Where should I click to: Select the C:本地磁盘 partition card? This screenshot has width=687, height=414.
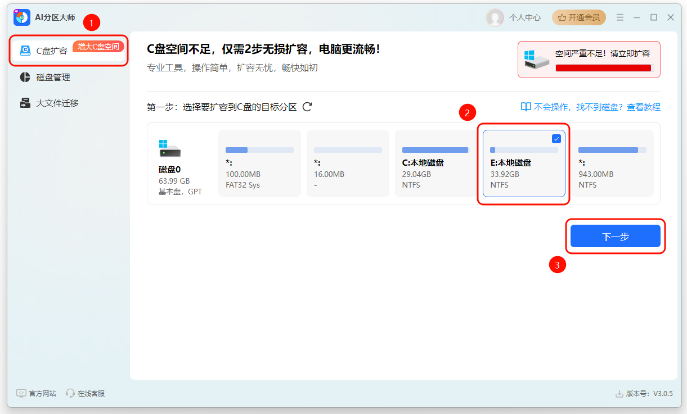[436, 163]
